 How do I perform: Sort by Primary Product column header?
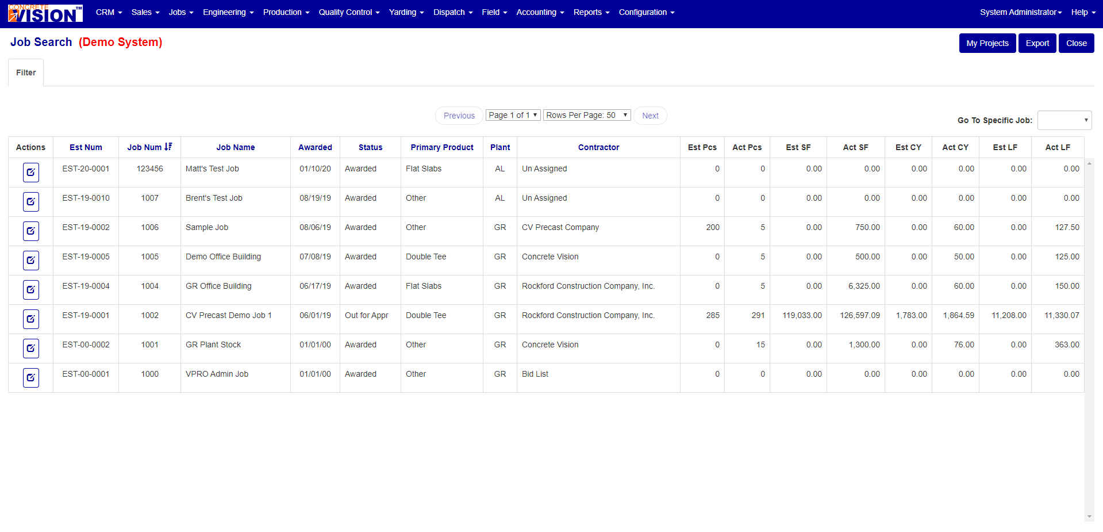(x=442, y=147)
